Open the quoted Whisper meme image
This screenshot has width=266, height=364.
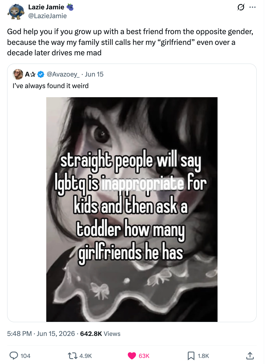pos(132,209)
